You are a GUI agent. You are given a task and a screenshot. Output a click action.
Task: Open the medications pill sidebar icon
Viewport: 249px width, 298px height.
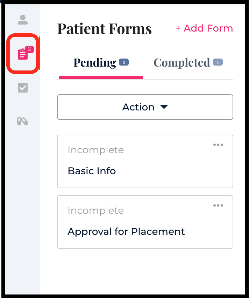pyautogui.click(x=23, y=121)
